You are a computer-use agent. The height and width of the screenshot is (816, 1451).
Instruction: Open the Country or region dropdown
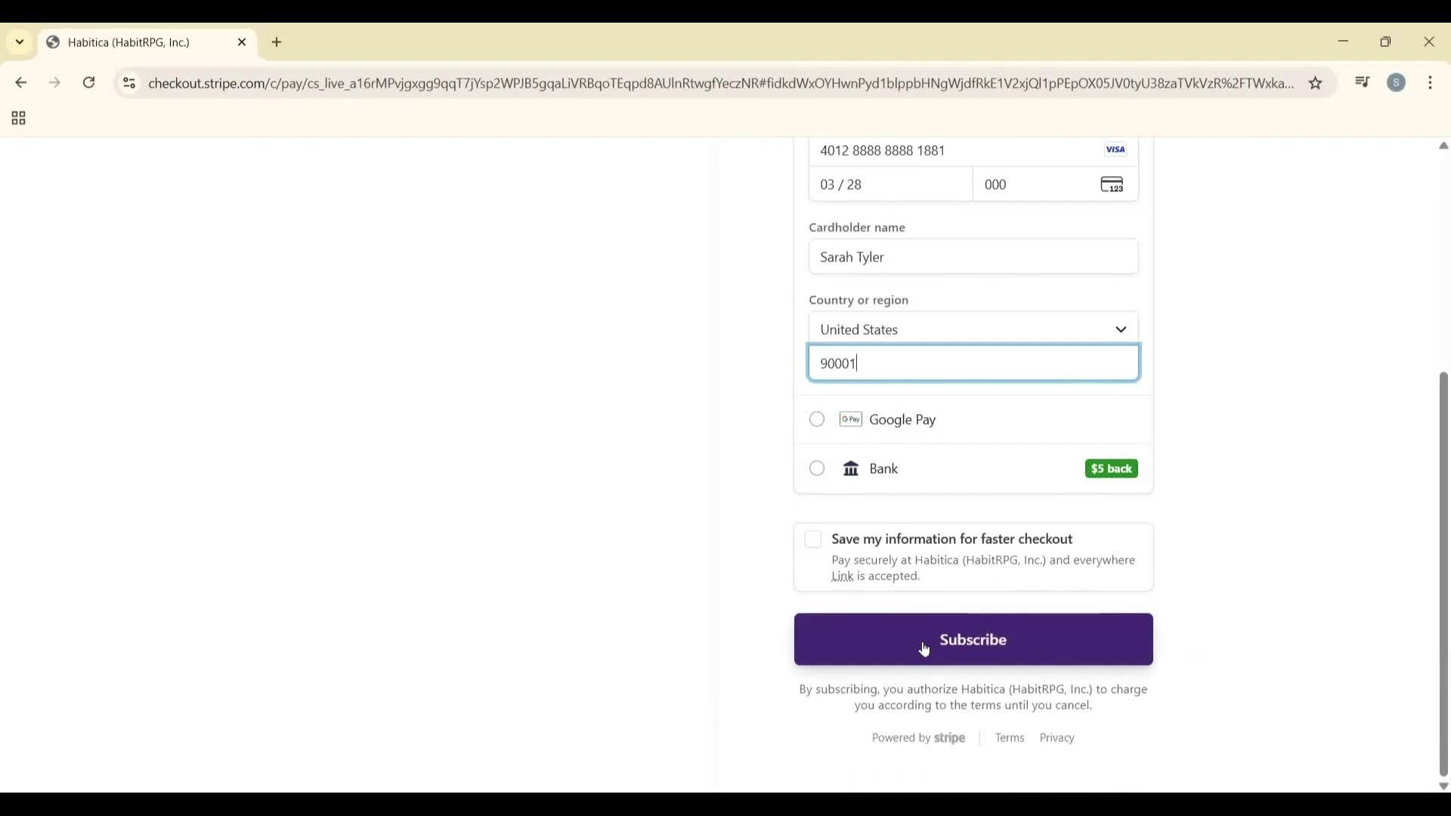(973, 329)
